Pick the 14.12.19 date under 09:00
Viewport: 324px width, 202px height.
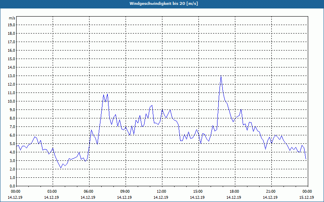tap(124, 197)
